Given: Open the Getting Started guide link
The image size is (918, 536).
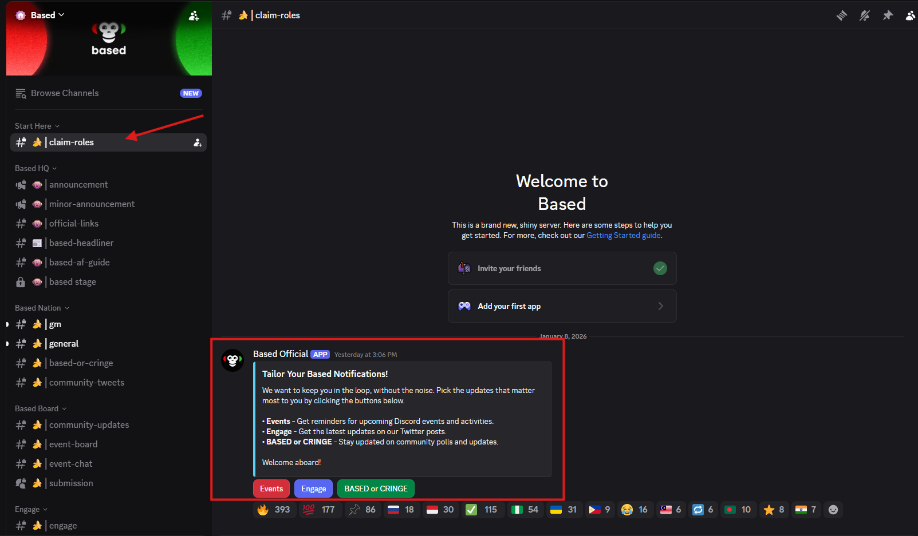Looking at the screenshot, I should tap(623, 235).
